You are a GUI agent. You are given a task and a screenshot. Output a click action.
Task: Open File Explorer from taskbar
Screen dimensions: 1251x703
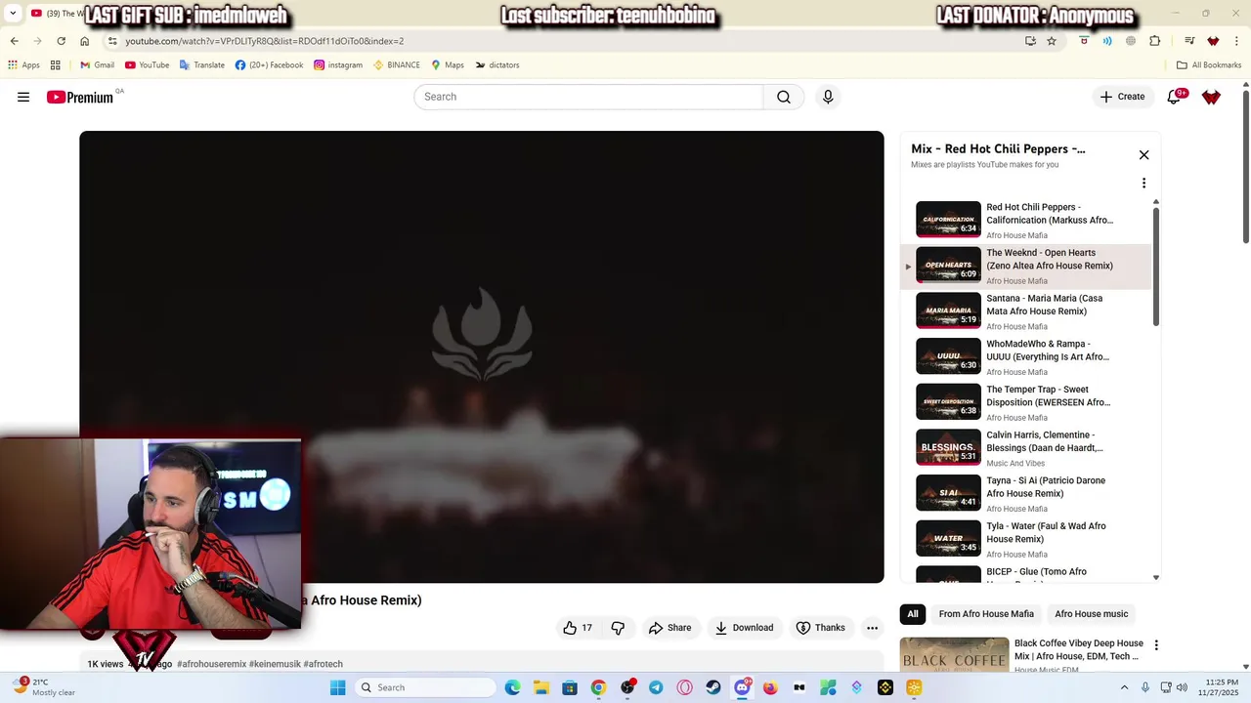click(541, 687)
